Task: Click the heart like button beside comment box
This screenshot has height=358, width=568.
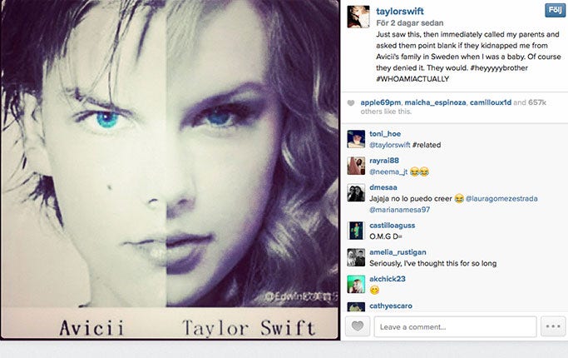Action: [358, 326]
